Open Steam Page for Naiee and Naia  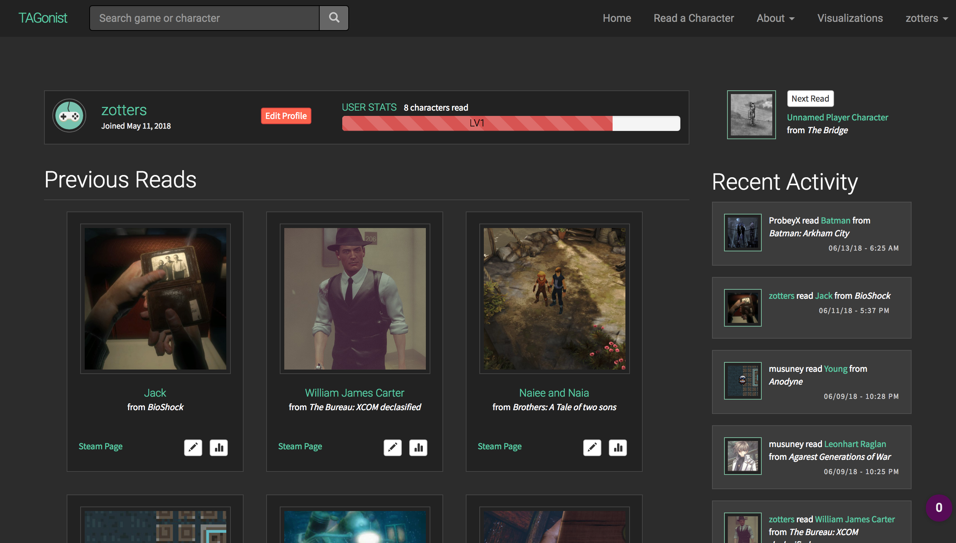500,446
